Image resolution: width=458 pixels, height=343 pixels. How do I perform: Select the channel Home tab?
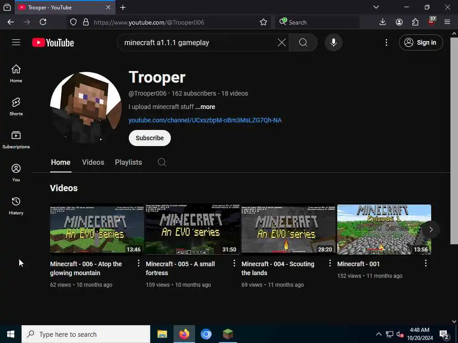coord(61,163)
